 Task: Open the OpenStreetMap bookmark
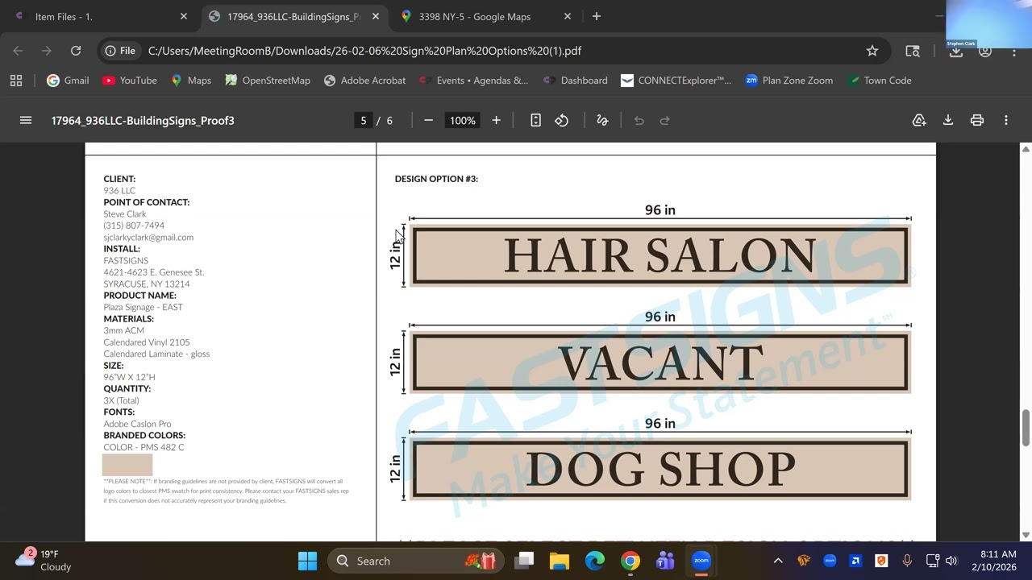[x=268, y=81]
